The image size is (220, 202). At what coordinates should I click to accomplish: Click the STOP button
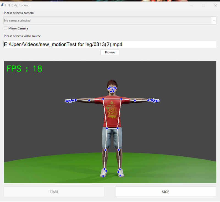pyautogui.click(x=166, y=192)
